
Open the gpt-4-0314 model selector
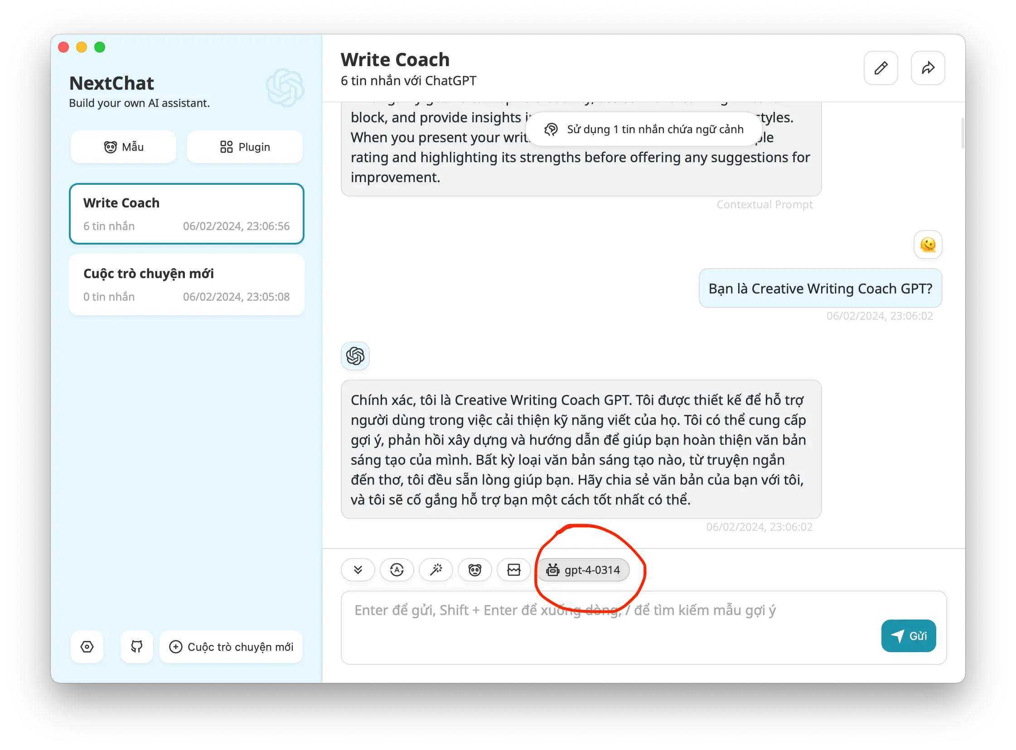[x=584, y=570]
